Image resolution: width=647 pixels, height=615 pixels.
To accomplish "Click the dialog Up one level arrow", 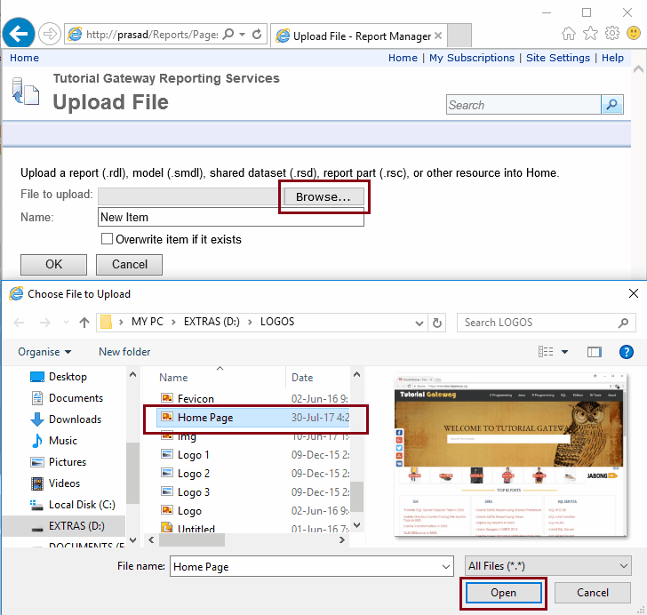I will coord(84,323).
